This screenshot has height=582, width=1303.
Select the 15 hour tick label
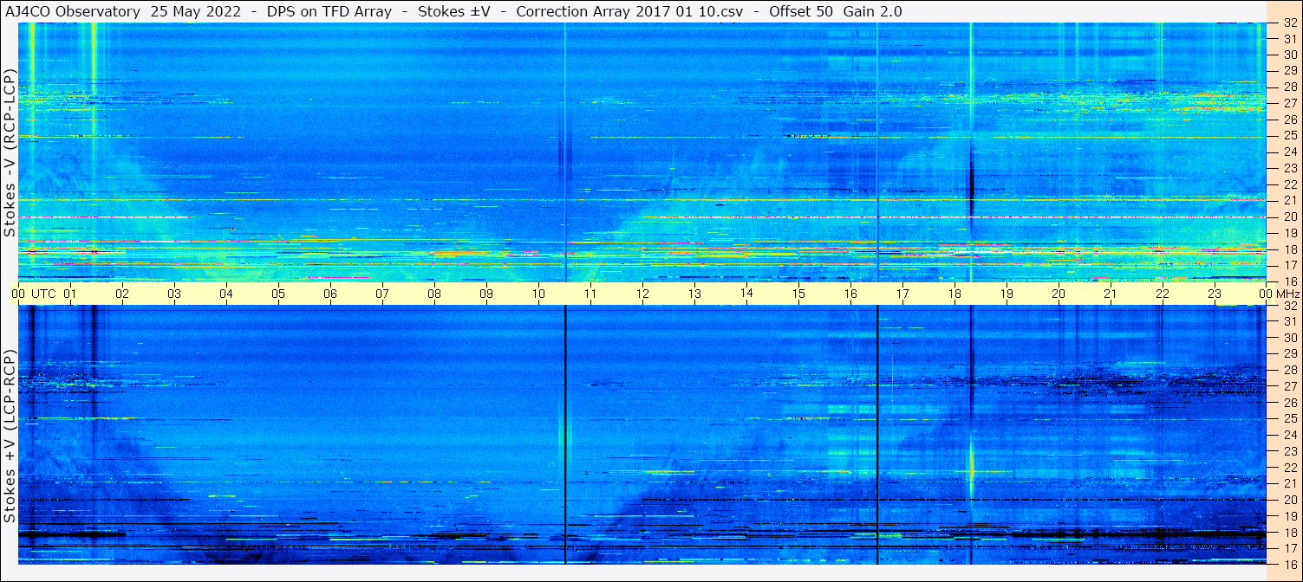tap(798, 294)
